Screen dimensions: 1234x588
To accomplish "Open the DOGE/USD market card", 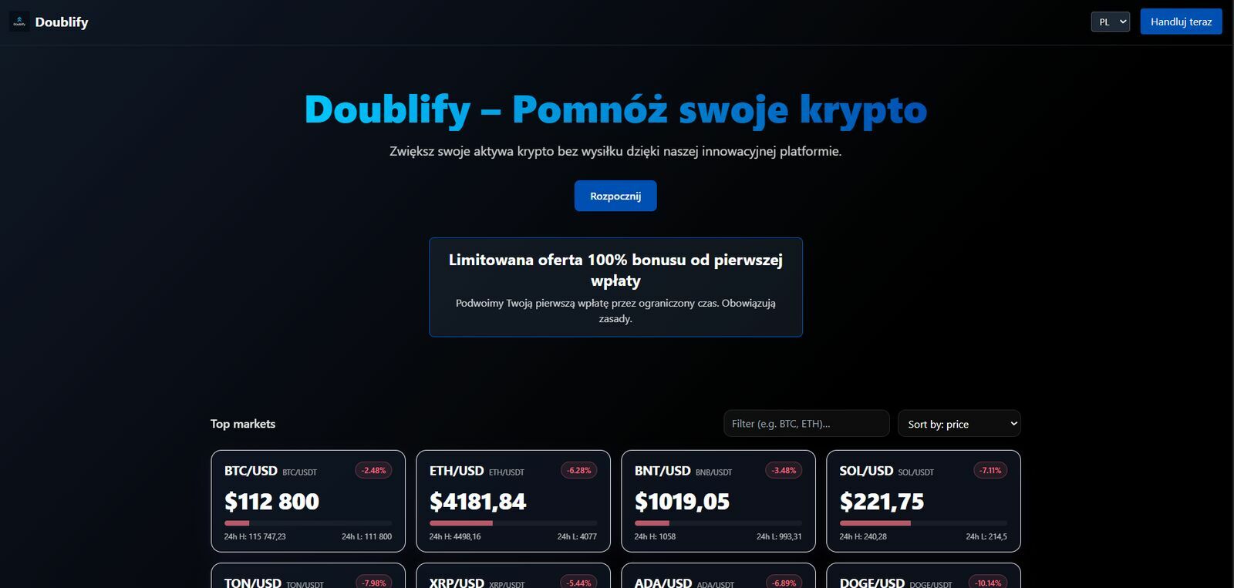I will pos(923,577).
